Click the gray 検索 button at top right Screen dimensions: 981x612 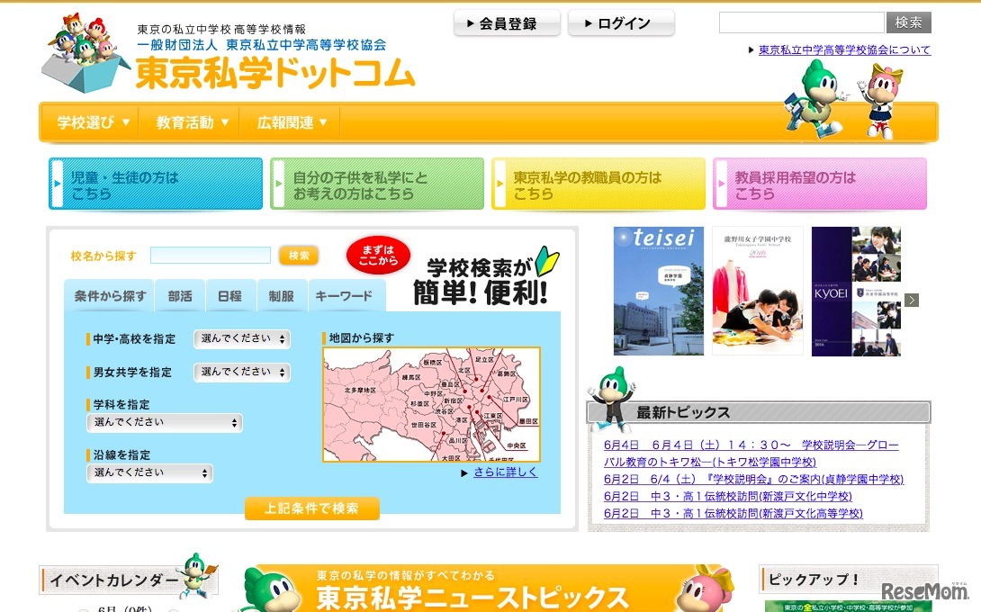coord(908,22)
